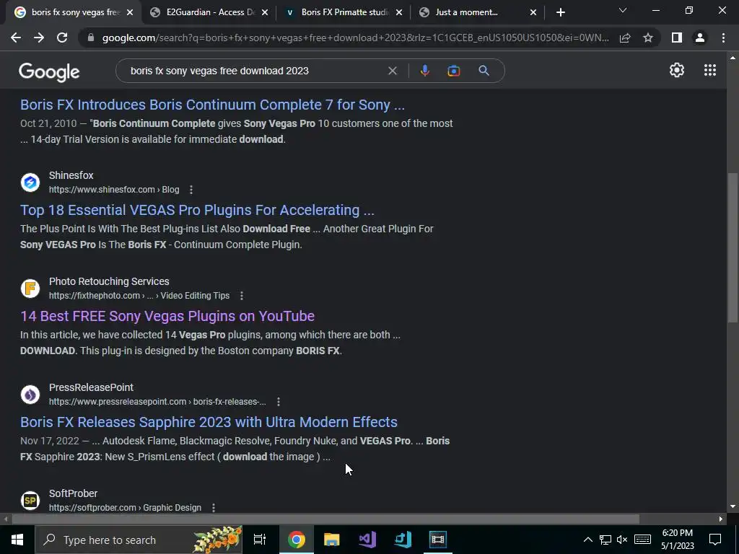Screen dimensions: 739x554
Task: Clear the search box with the X
Action: pyautogui.click(x=392, y=71)
